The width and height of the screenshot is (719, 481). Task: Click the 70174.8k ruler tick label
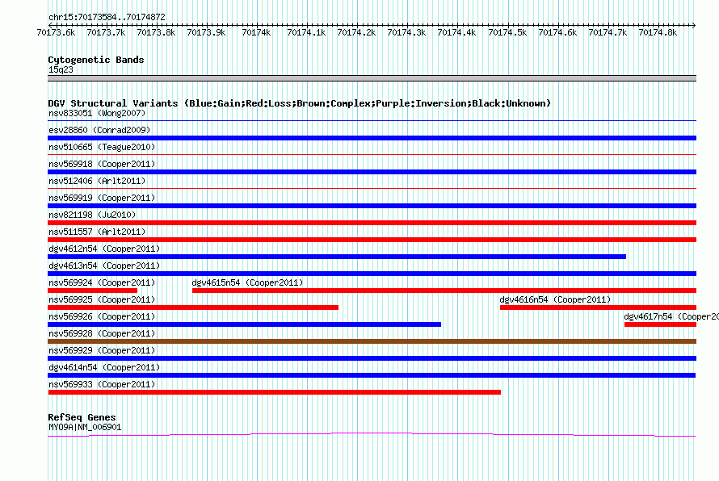pos(658,32)
